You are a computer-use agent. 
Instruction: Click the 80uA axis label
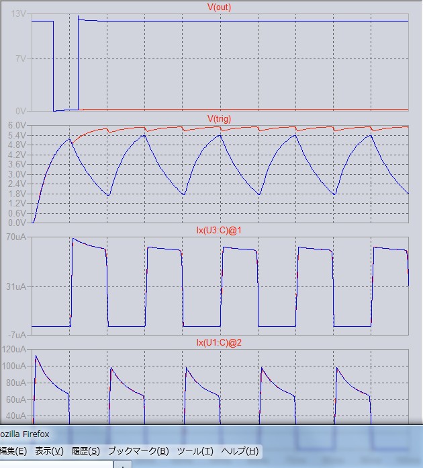(x=16, y=383)
